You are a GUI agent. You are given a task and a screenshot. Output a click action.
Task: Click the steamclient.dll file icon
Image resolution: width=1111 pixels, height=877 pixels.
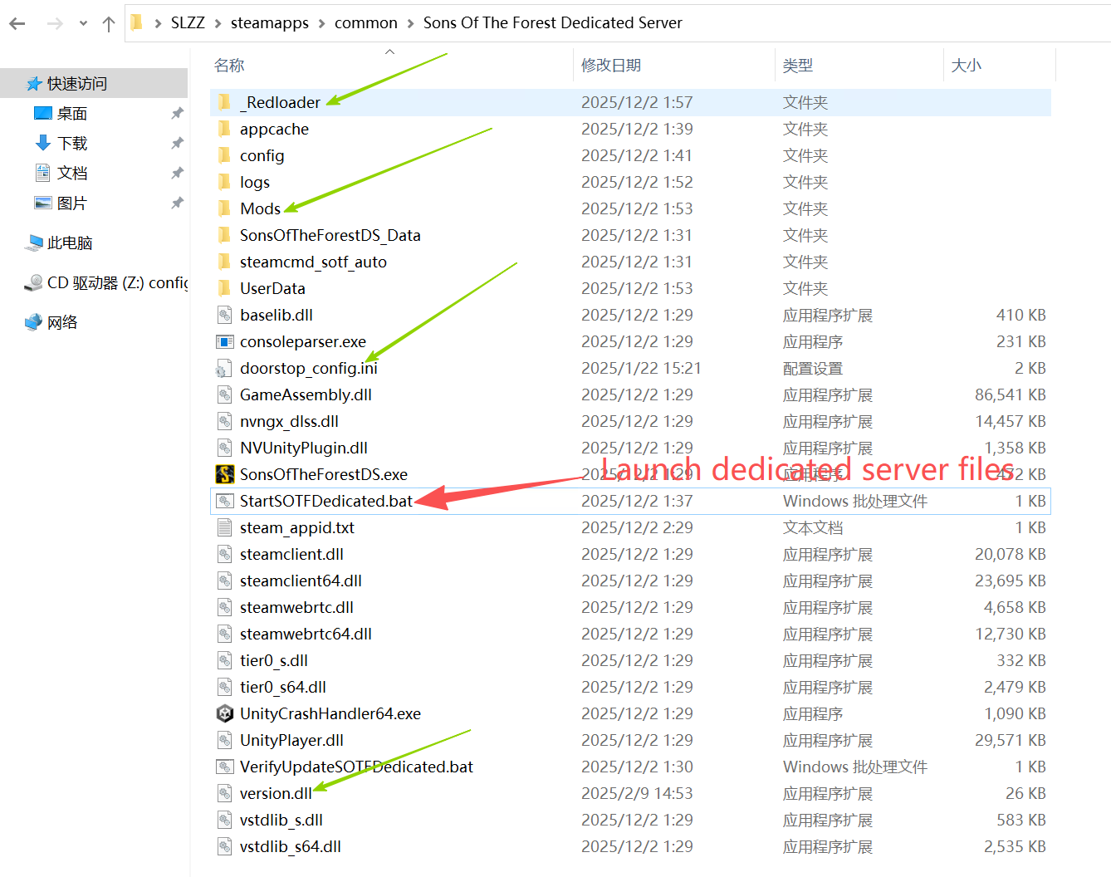coord(224,554)
